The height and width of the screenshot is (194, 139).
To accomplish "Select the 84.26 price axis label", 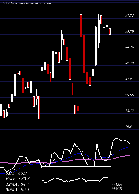I will (x=130, y=47).
